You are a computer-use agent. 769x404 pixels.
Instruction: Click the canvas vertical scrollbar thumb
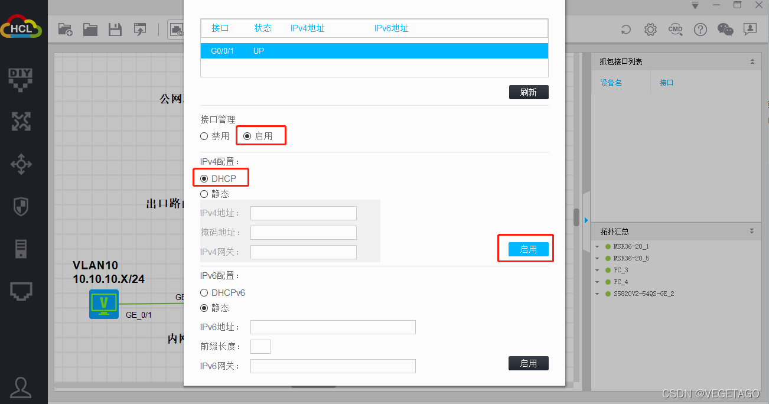pyautogui.click(x=576, y=217)
